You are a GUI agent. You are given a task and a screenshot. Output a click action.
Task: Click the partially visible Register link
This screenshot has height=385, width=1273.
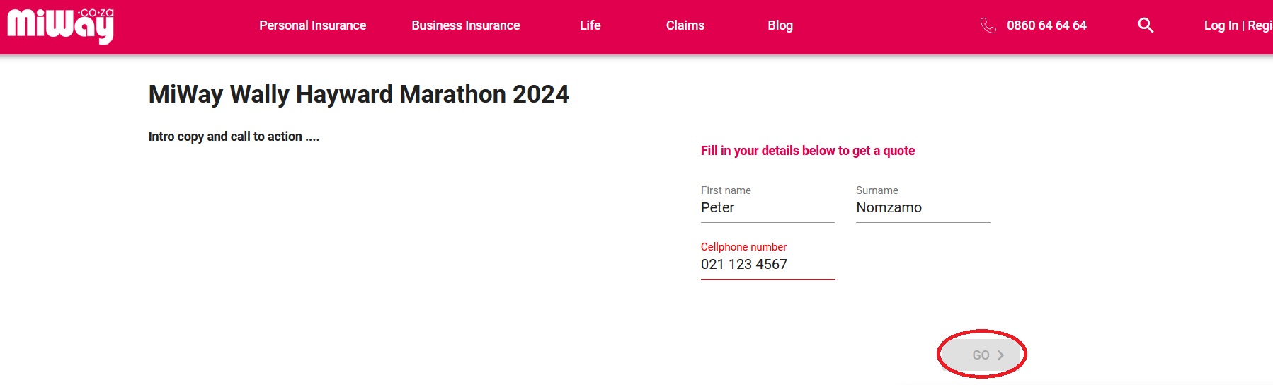coord(1260,25)
